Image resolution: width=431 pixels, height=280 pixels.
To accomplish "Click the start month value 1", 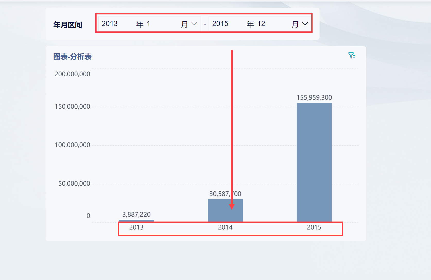I will (149, 24).
